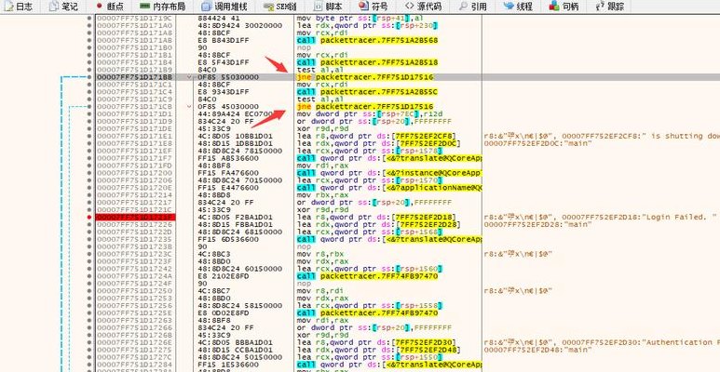Toggle breakpoint dot at address 00007FF751D1725E
The width and height of the screenshot is (720, 372).
pos(89,312)
